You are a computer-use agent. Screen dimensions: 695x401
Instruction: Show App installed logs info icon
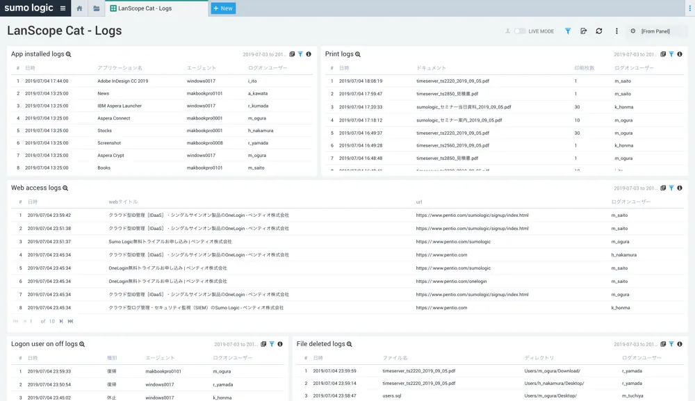309,54
